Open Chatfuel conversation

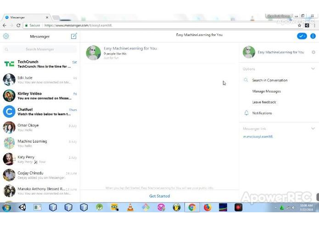tap(40, 112)
